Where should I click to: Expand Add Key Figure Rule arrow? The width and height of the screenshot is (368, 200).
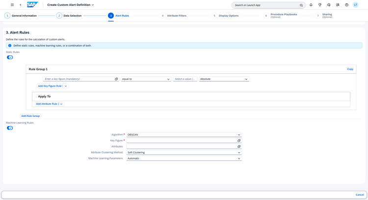(66, 86)
